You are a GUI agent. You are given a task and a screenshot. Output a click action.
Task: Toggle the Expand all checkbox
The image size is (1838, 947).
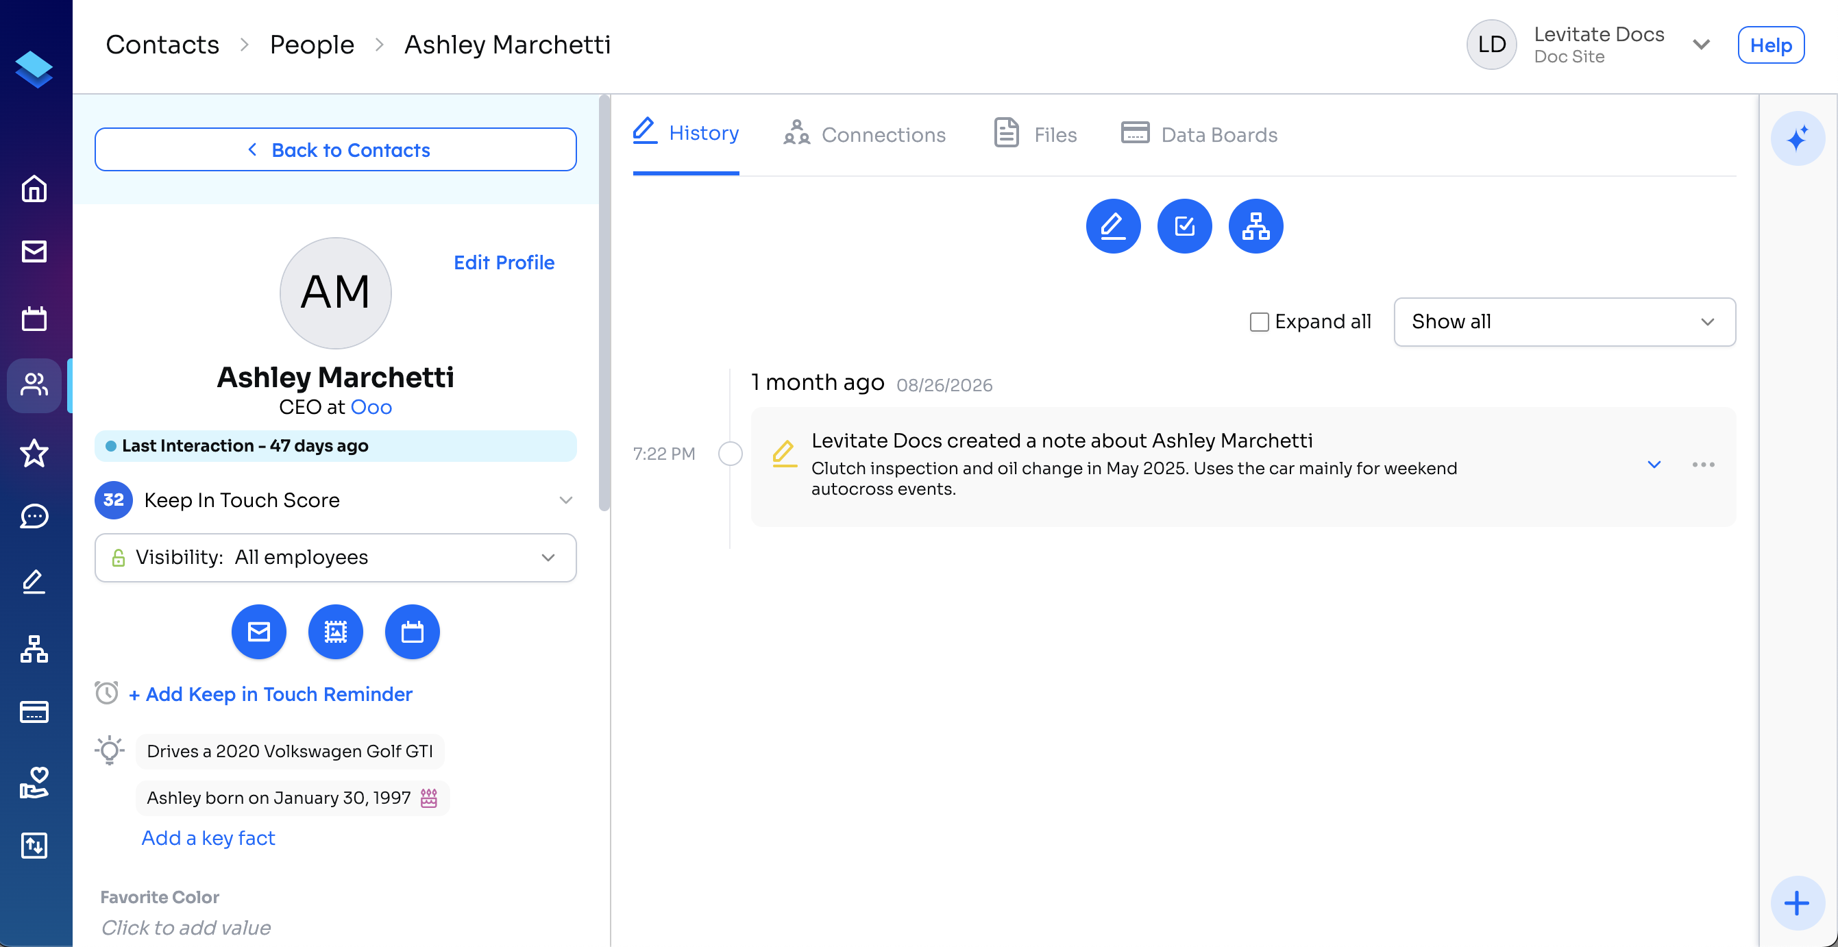(x=1260, y=322)
